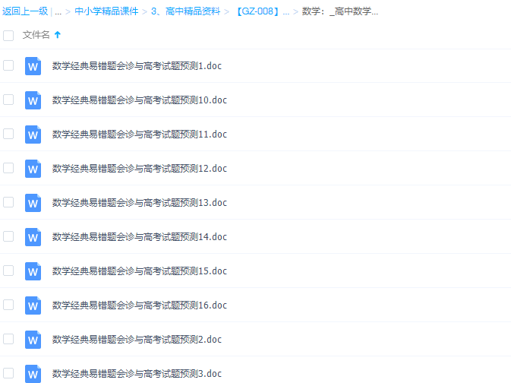This screenshot has height=383, width=511.
Task: Click Word icon for 预测15.doc file
Action: pyautogui.click(x=33, y=271)
